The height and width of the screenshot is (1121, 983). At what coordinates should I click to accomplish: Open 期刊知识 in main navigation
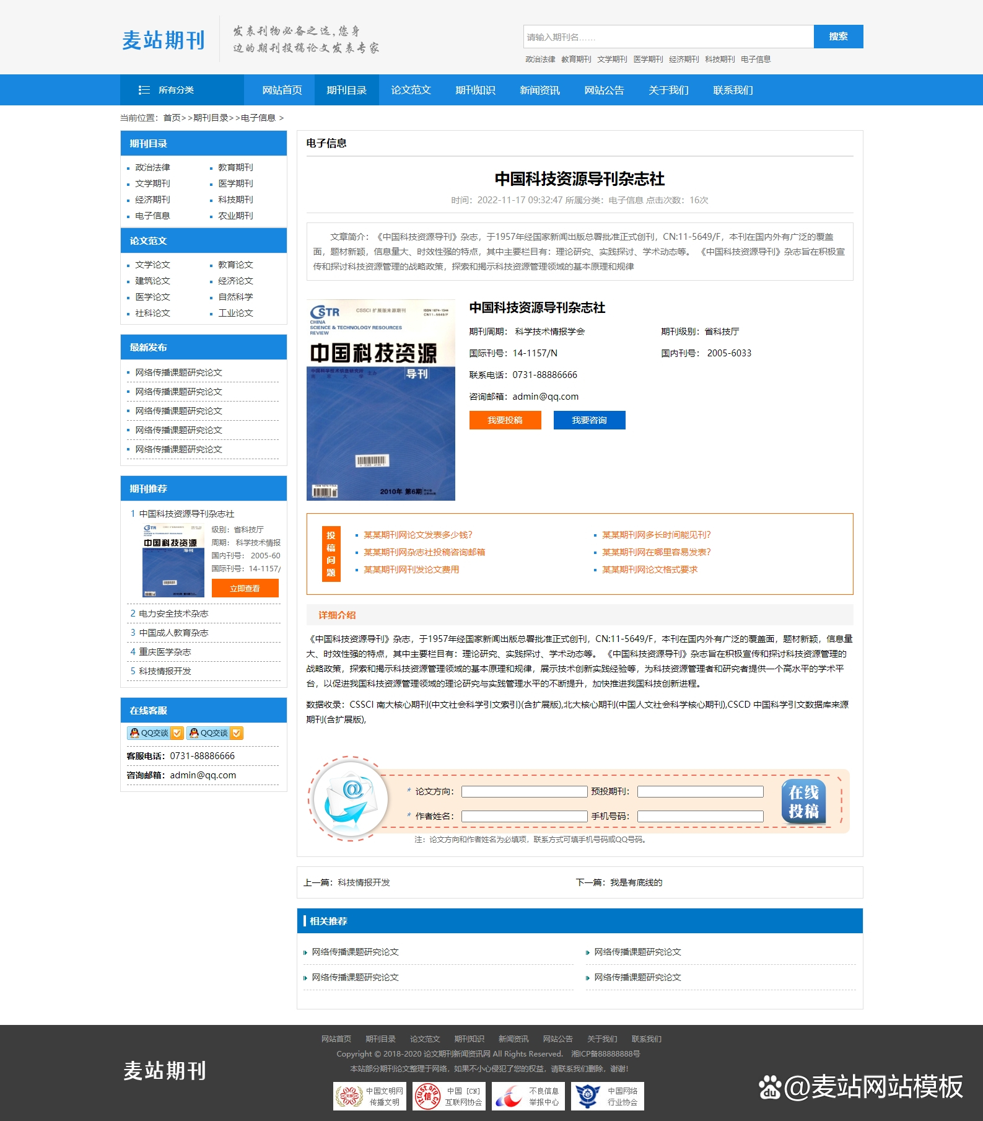[476, 90]
